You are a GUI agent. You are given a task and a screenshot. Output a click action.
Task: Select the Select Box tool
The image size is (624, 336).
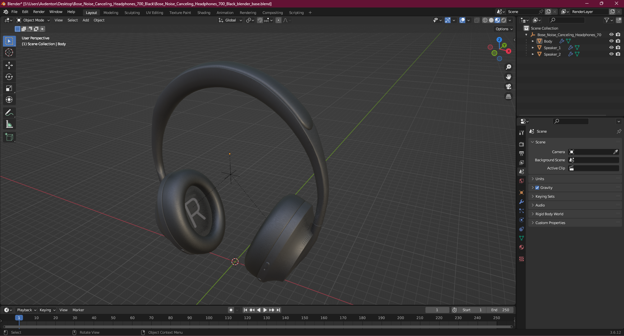[9, 41]
